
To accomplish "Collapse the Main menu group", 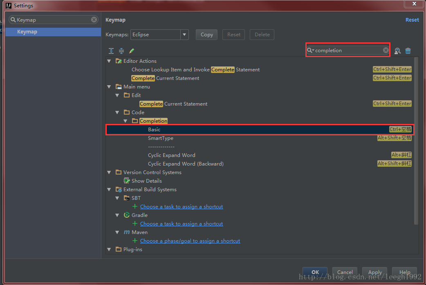I will [x=109, y=87].
